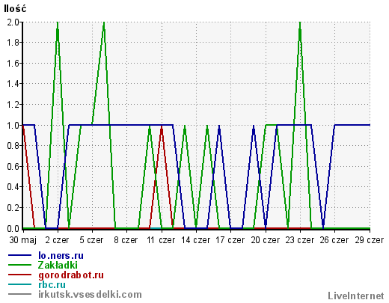Click the LiveInternet watermark text
Screen dimensions: 389x303
pos(356,296)
